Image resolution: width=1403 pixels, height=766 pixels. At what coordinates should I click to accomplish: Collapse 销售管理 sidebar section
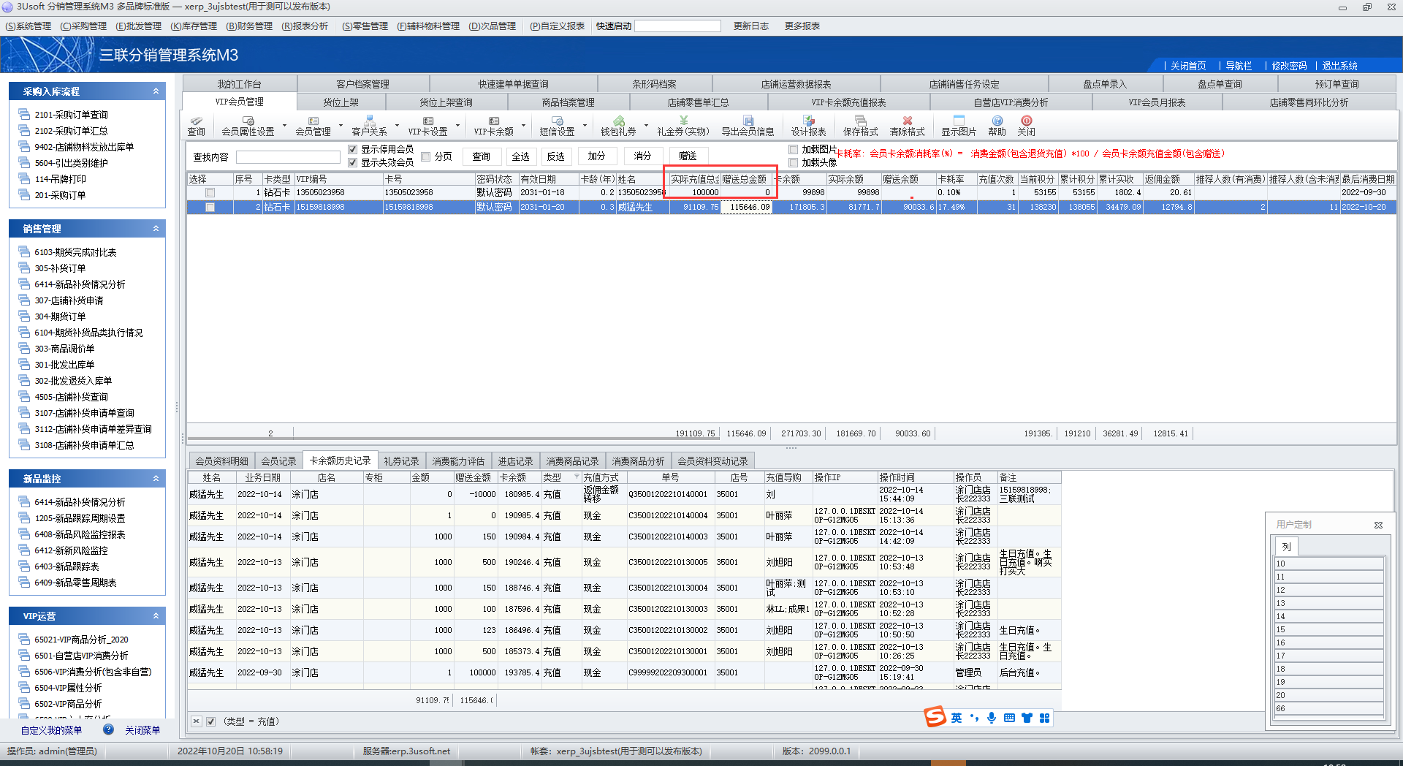point(156,229)
